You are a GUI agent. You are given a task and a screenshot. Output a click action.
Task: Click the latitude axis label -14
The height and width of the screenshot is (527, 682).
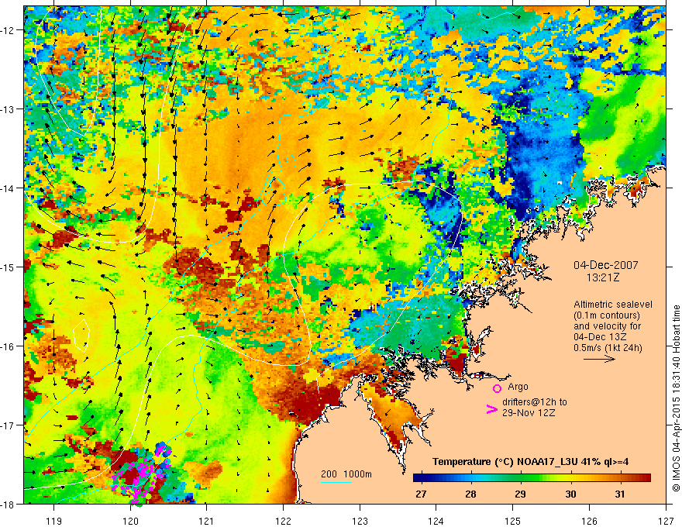coord(8,188)
